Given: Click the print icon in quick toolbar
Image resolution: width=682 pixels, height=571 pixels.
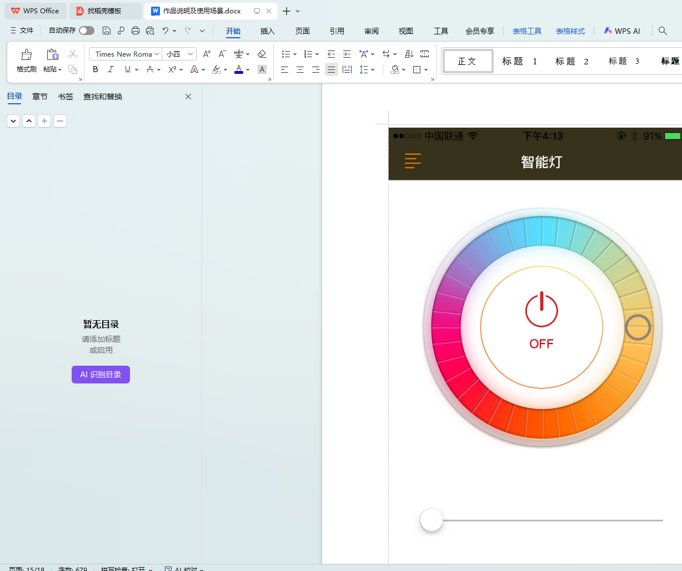Looking at the screenshot, I should [x=136, y=31].
